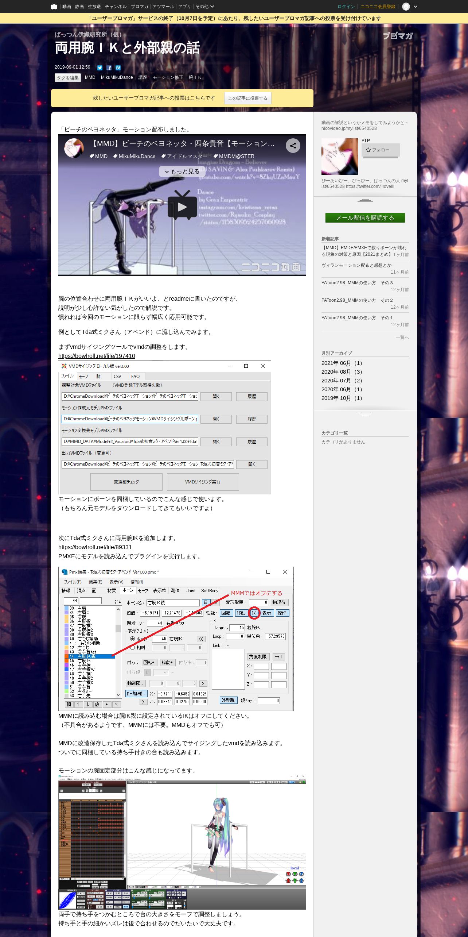Image resolution: width=468 pixels, height=937 pixels.
Task: Toggle the handle below the author profile
Action: pyautogui.click(x=365, y=200)
